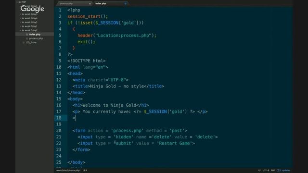This screenshot has width=308, height=173.
Task: Select the .DS_Store file icon in the tree
Action: pyautogui.click(x=24, y=42)
